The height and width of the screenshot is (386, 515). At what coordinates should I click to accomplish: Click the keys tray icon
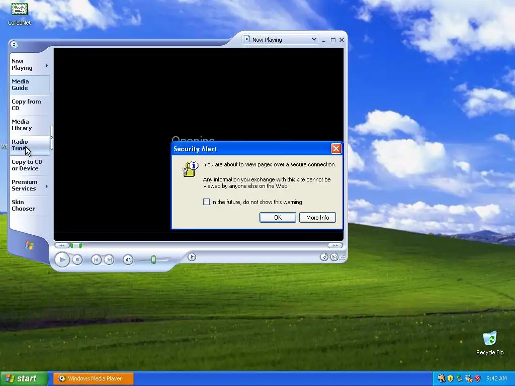[x=441, y=378]
